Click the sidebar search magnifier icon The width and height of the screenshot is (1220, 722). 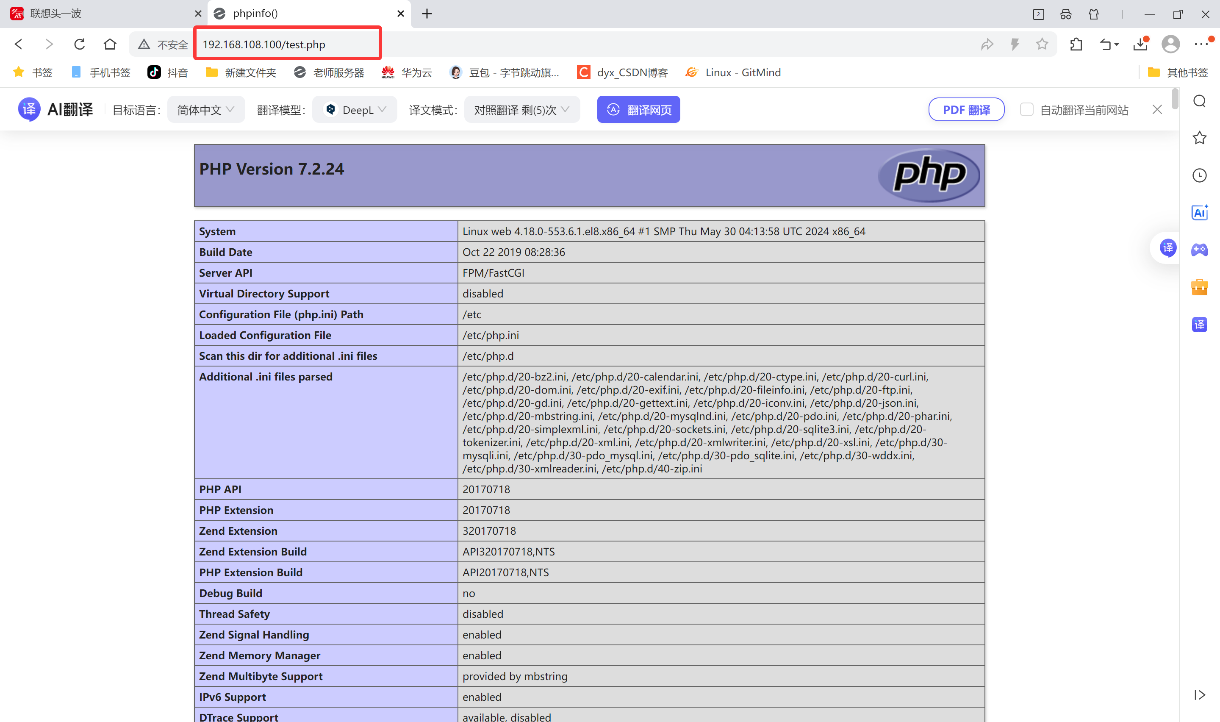click(x=1200, y=101)
